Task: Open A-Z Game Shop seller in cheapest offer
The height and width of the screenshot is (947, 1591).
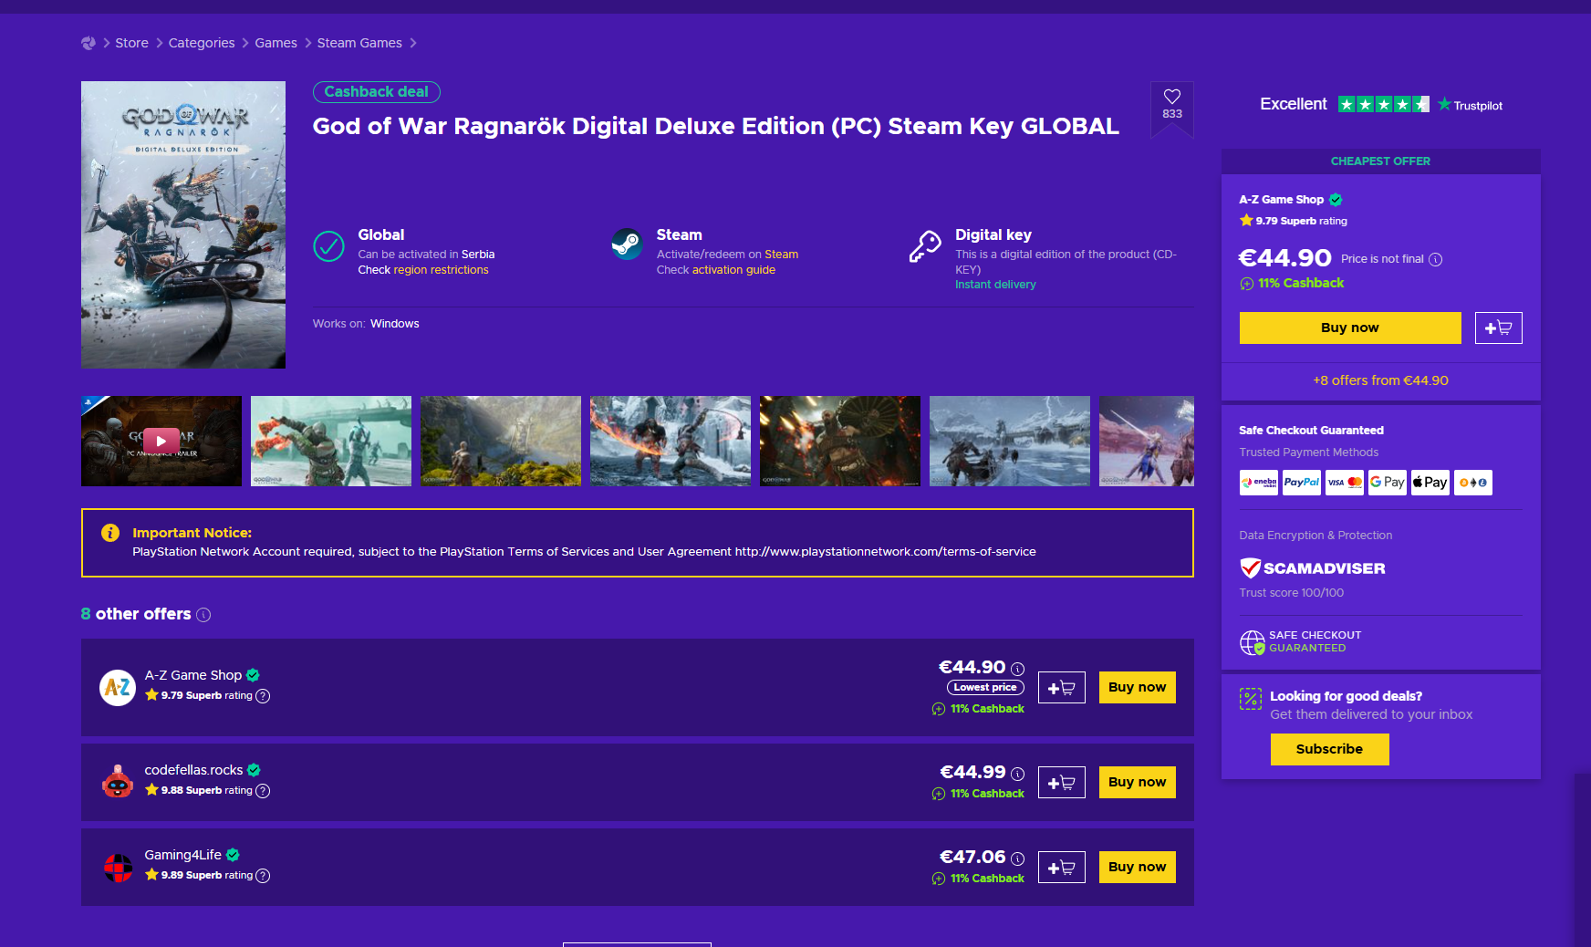Action: [x=1281, y=200]
